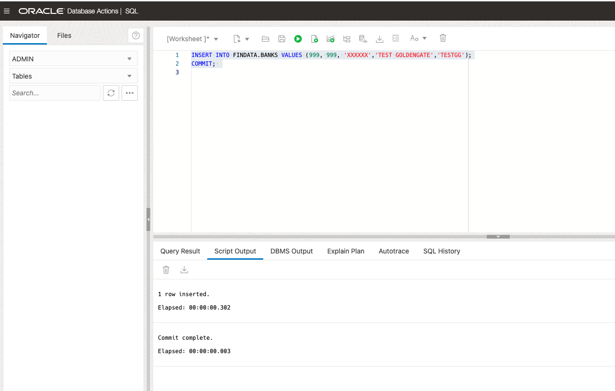Save the worksheet with the disk icon
Screen dimensions: 615x391
coord(282,39)
